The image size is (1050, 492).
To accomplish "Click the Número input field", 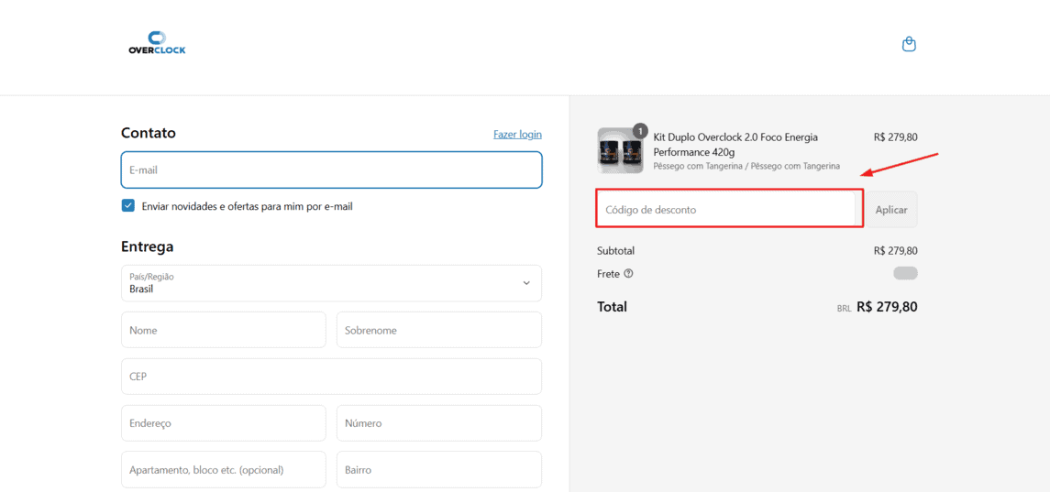I will pyautogui.click(x=439, y=423).
